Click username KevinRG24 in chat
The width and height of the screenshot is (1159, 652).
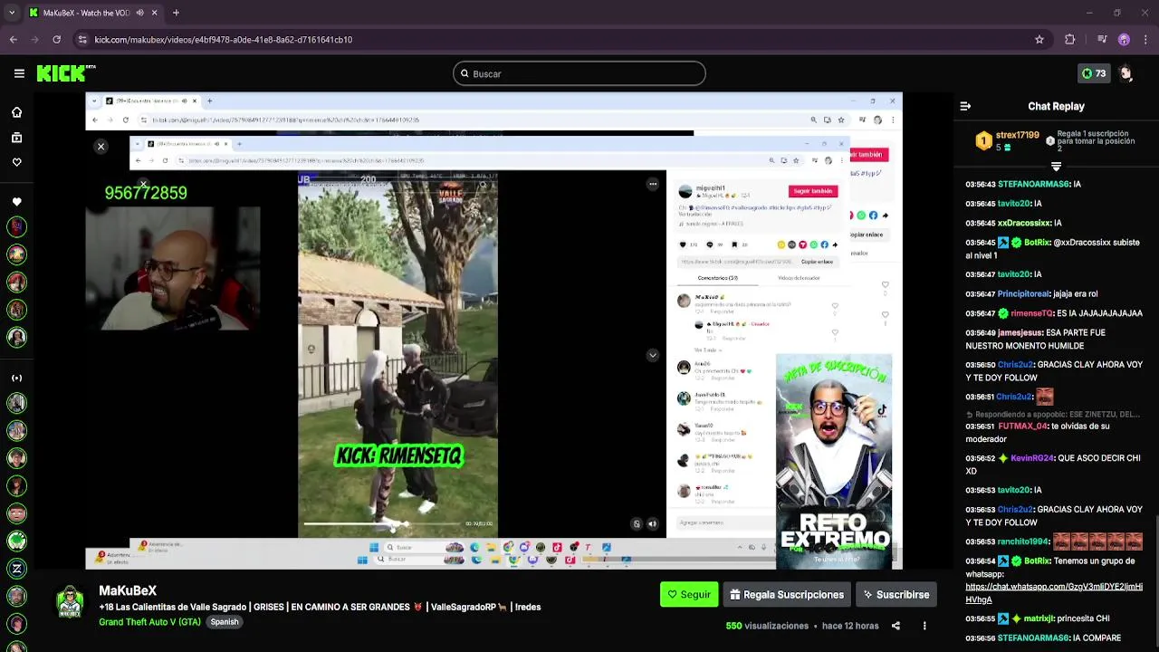[x=1032, y=459]
